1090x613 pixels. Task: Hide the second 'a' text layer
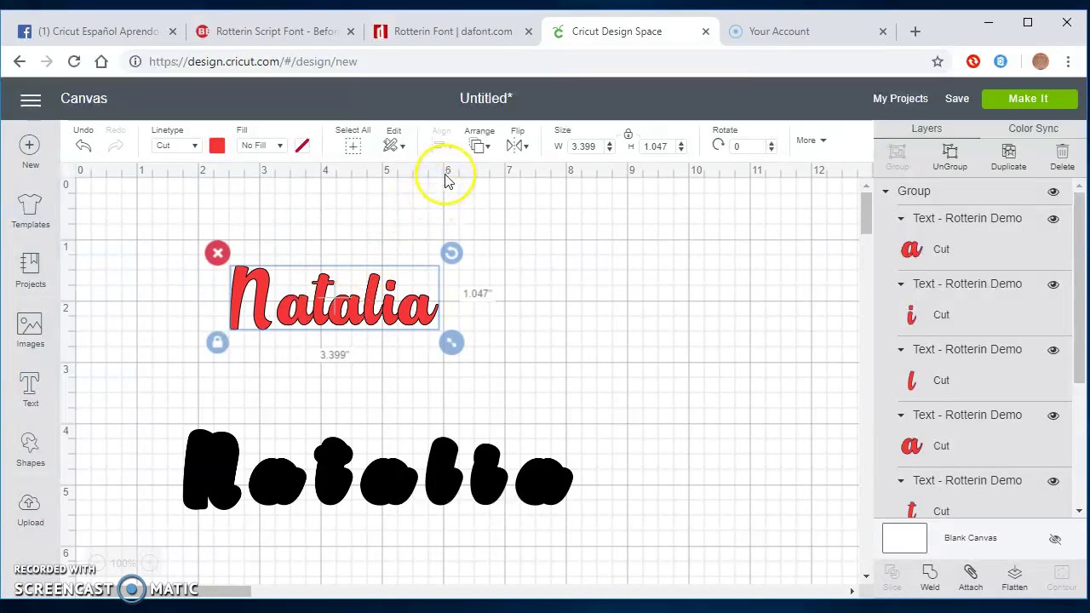pyautogui.click(x=1053, y=415)
